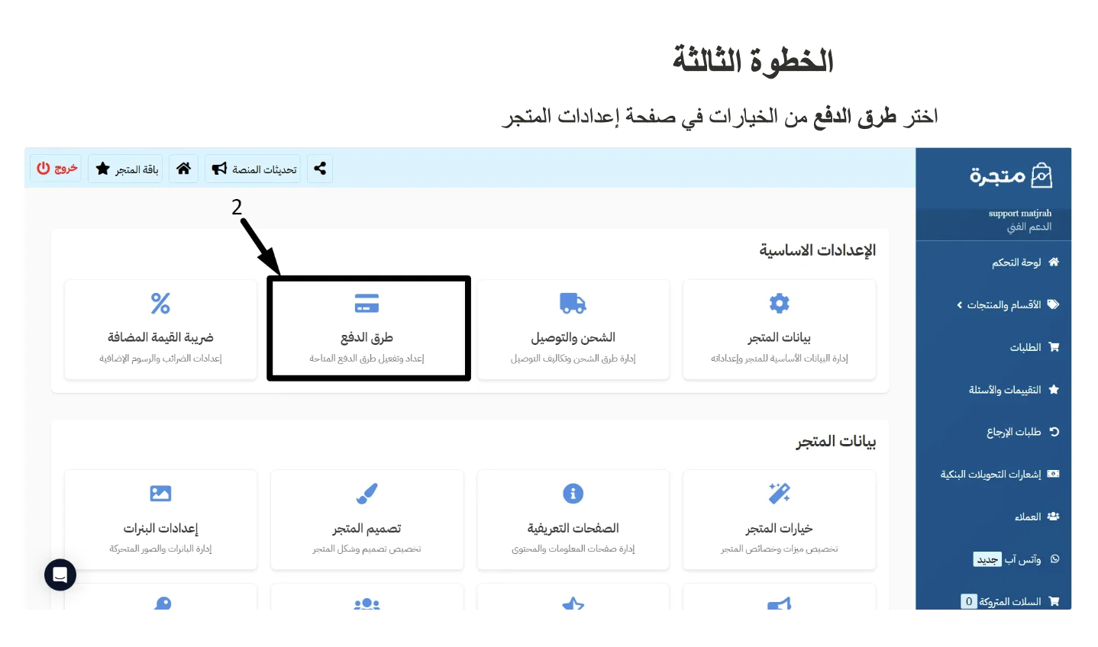Click the متجرة logo in sidebar
The width and height of the screenshot is (1098, 647).
tap(1011, 175)
